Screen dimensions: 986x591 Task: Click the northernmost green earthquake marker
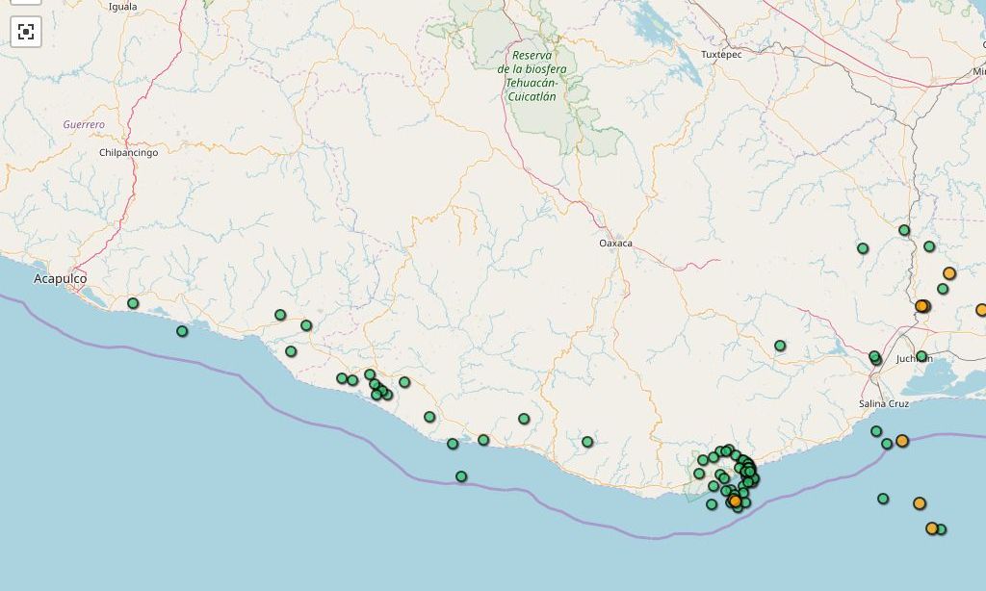point(904,230)
